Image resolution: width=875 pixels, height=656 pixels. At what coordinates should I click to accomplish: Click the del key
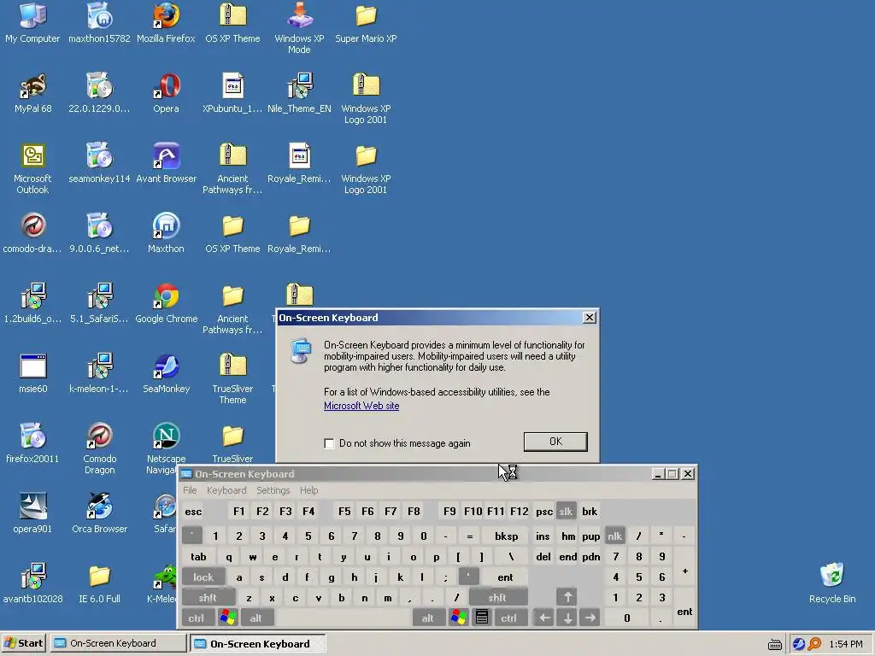543,557
